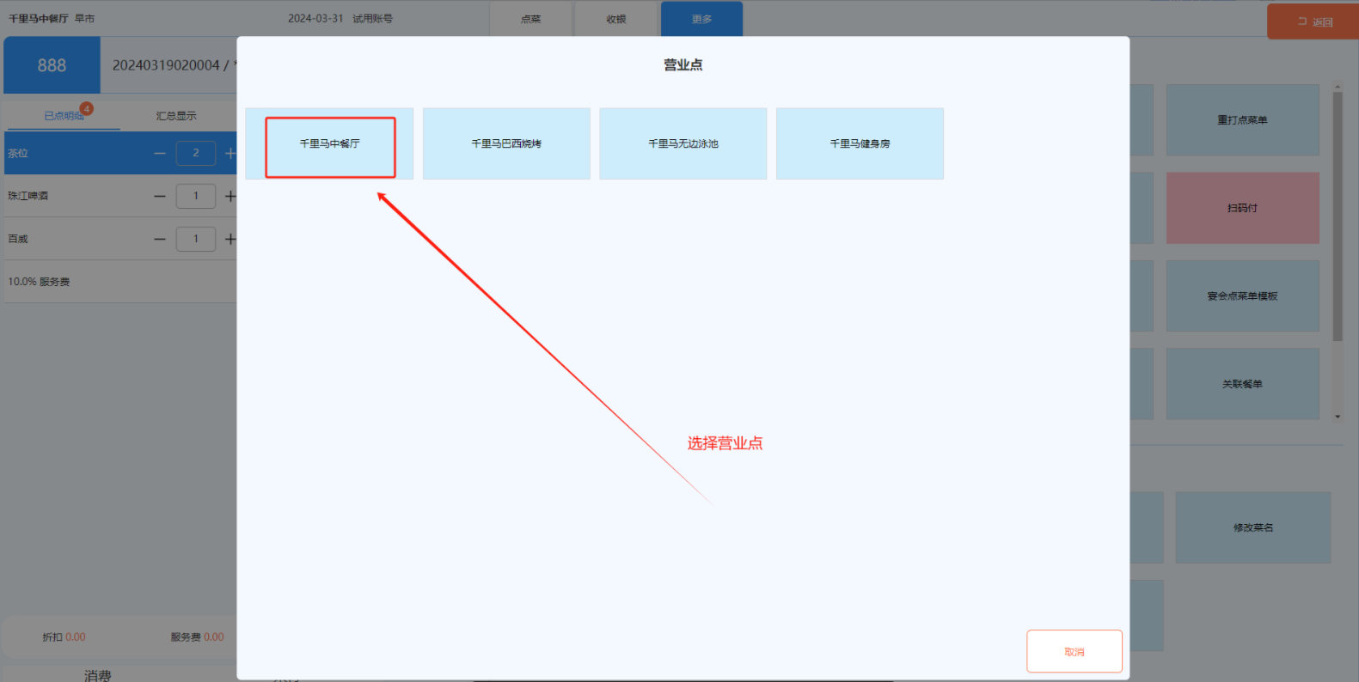Click the minus icon for 百威

pyautogui.click(x=160, y=240)
